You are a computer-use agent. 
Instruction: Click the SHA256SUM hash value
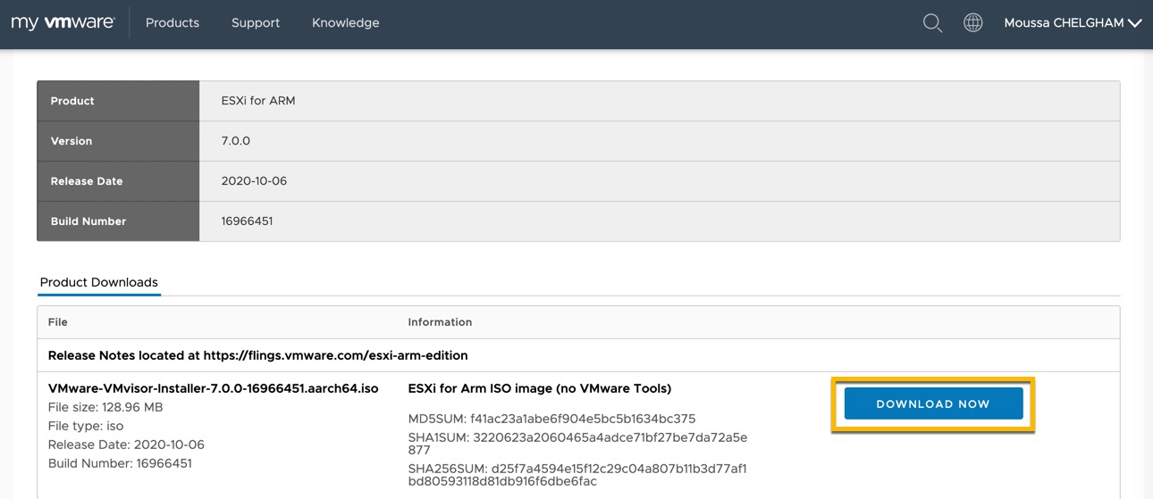[x=577, y=475]
